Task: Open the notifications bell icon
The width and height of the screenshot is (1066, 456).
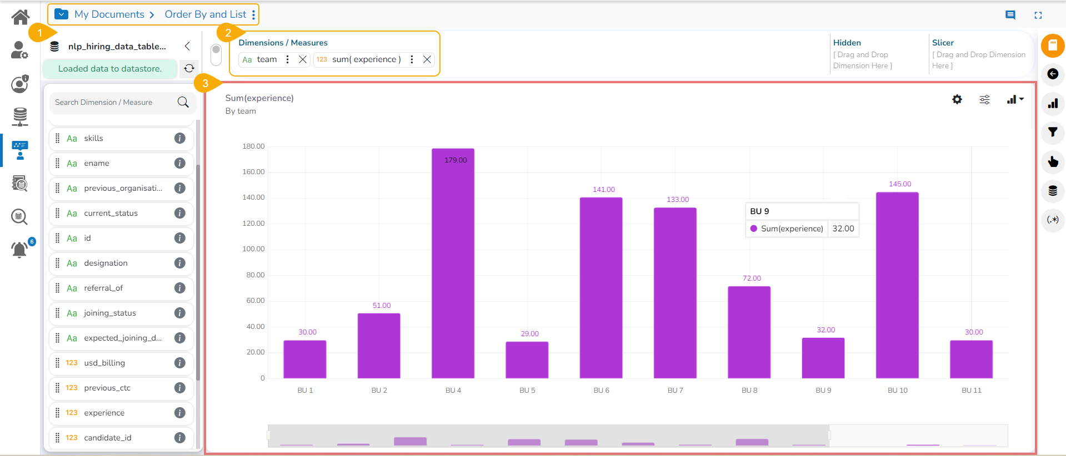Action: point(19,250)
